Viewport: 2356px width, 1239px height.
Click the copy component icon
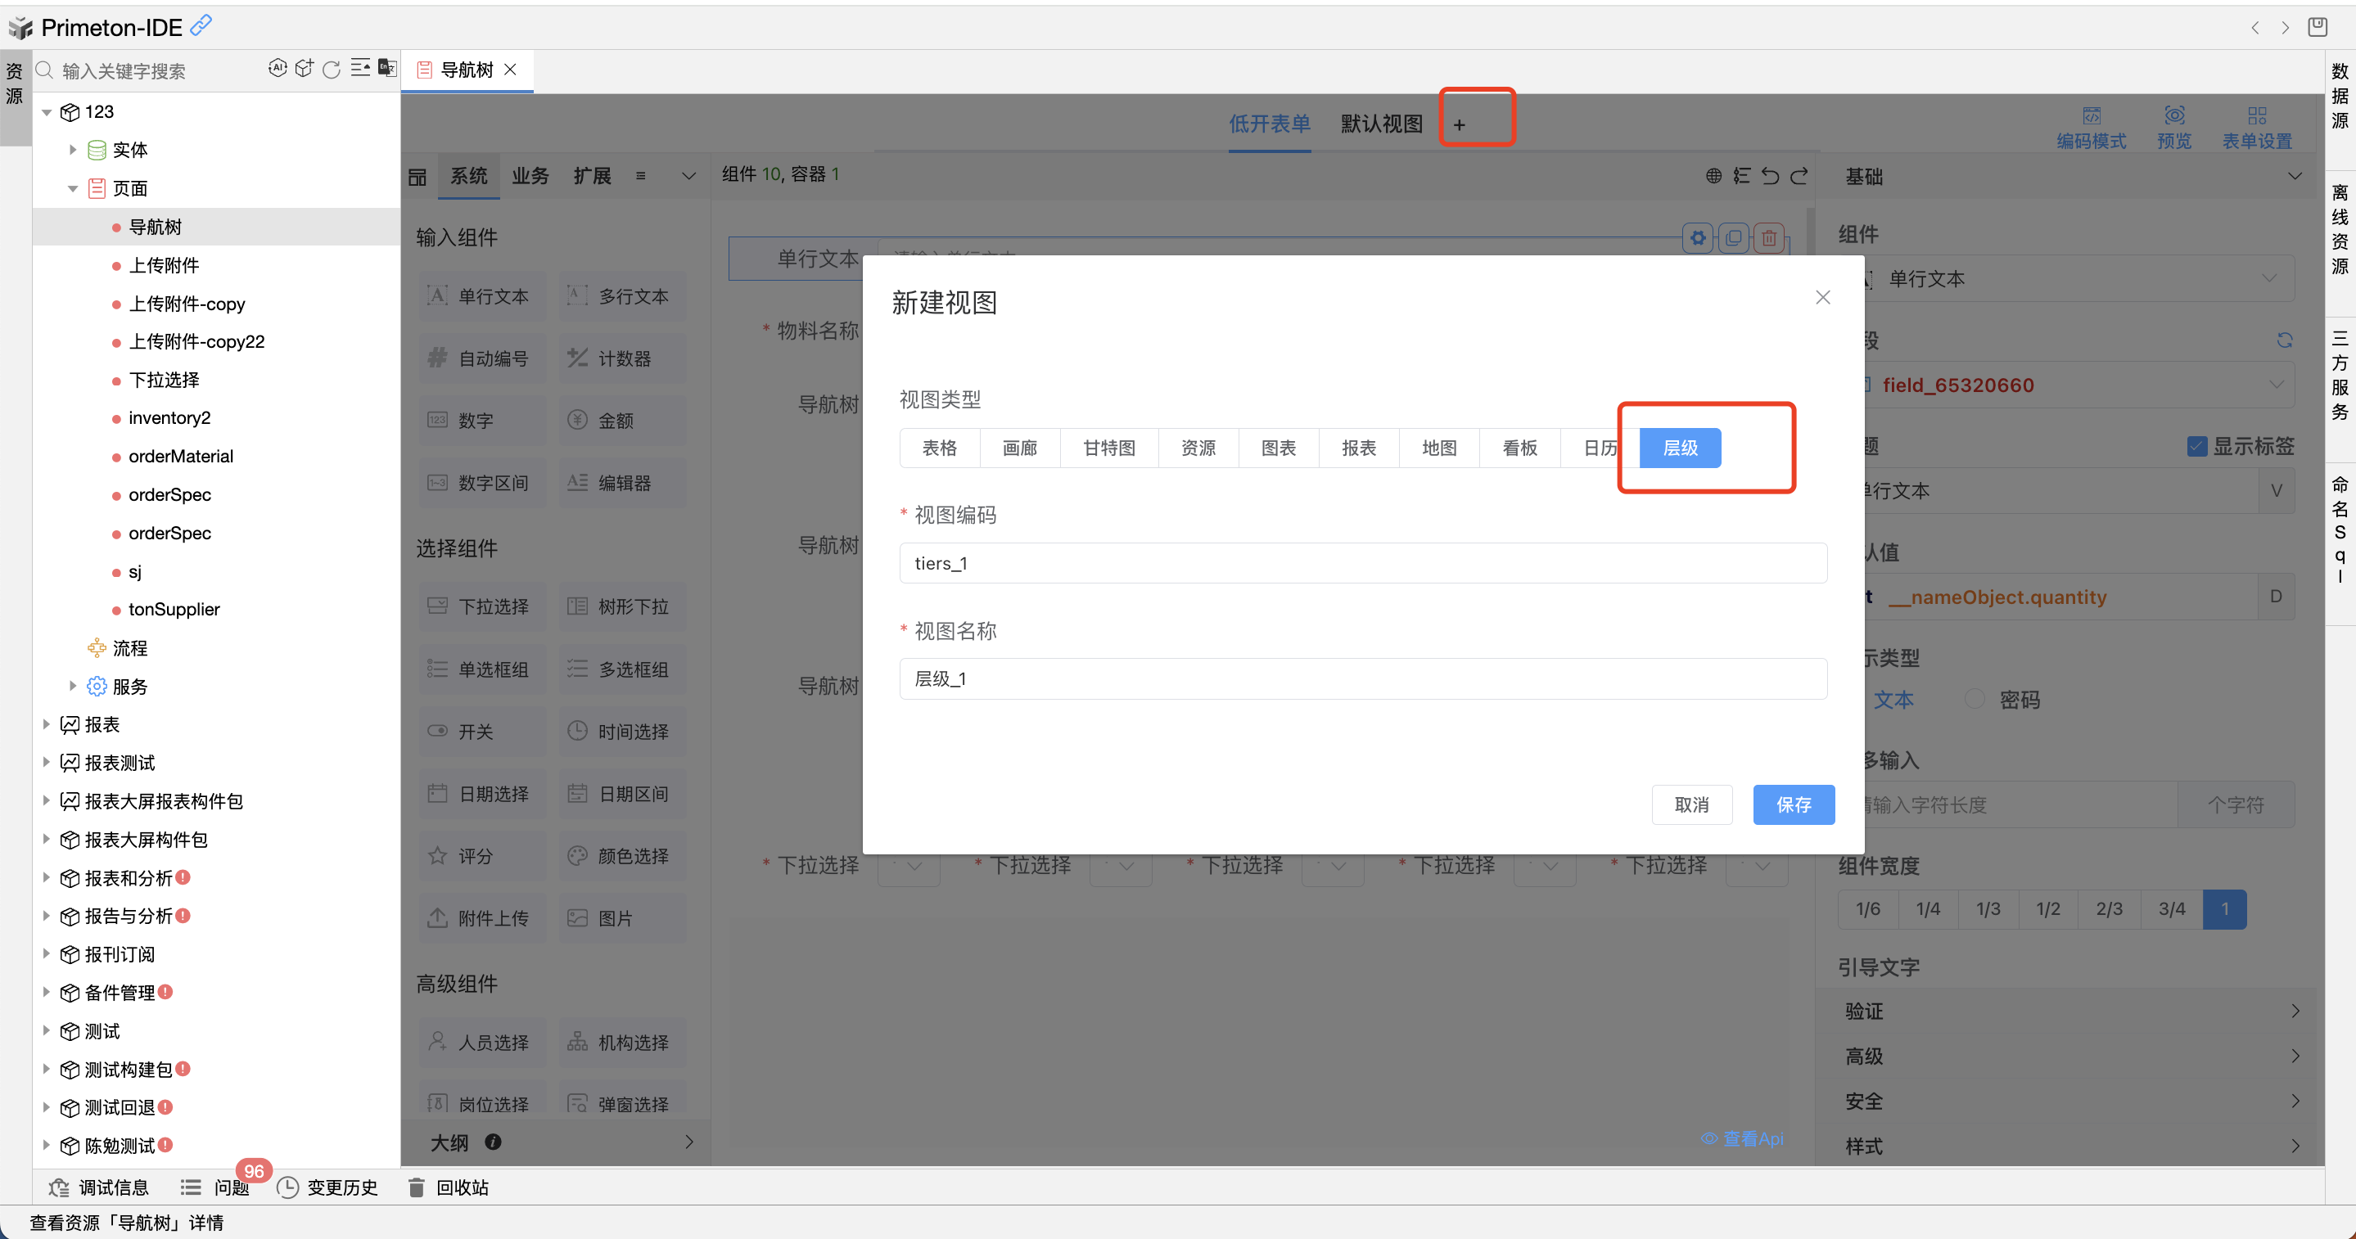point(1733,239)
